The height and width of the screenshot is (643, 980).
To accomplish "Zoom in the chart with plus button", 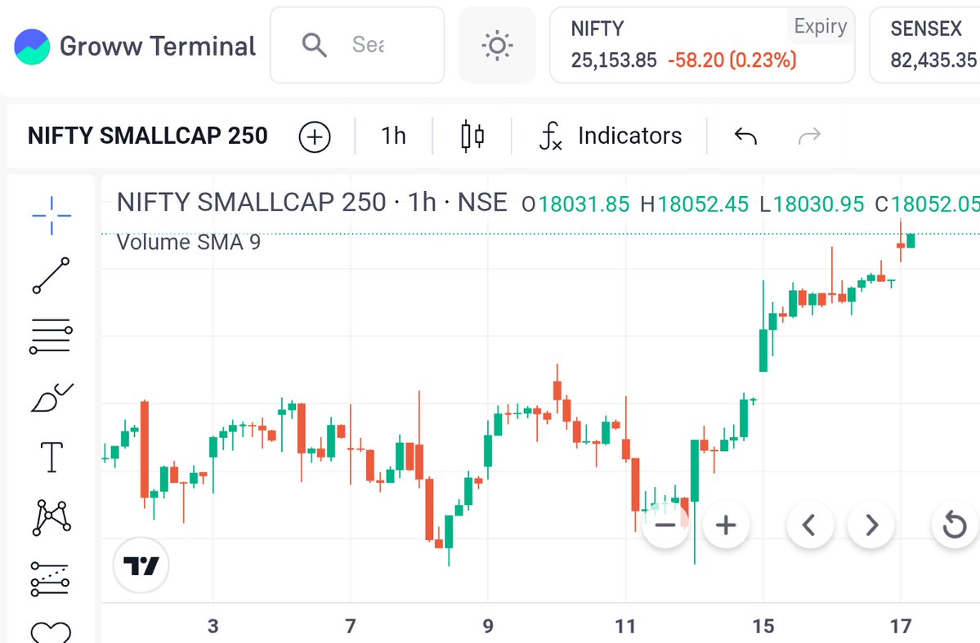I will [726, 525].
